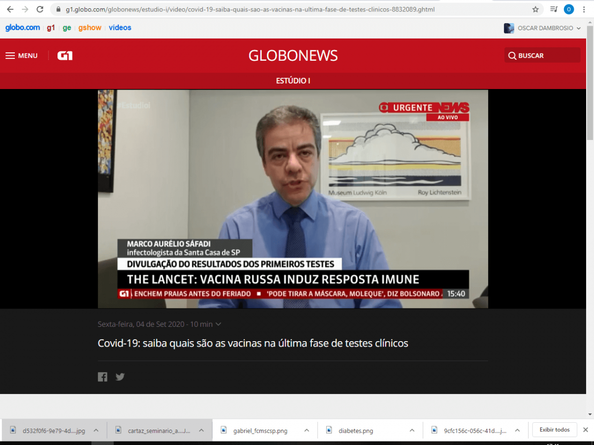This screenshot has height=445, width=594.
Task: Click the hamburger MENU icon
Action: [10, 56]
